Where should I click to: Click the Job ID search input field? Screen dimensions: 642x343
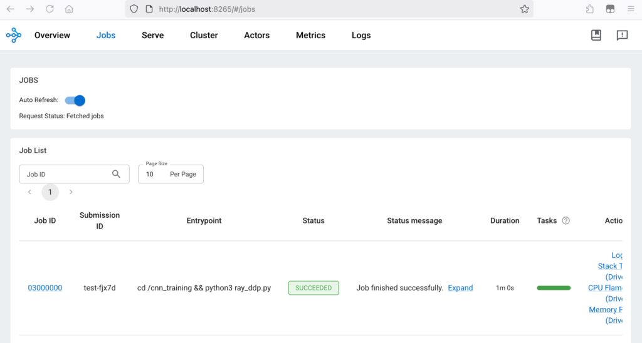tap(66, 174)
